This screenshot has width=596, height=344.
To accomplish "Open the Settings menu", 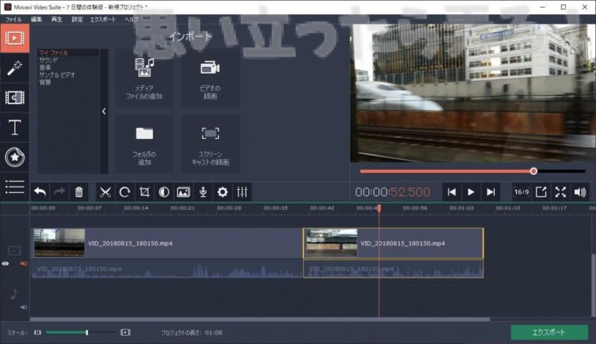I will pyautogui.click(x=77, y=19).
